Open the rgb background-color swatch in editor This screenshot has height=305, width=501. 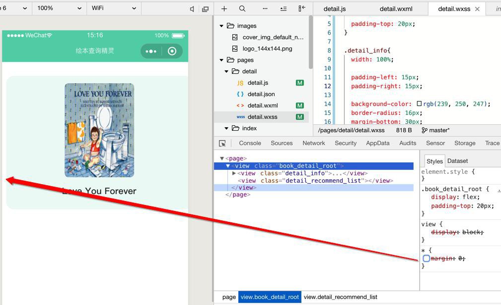pos(419,103)
